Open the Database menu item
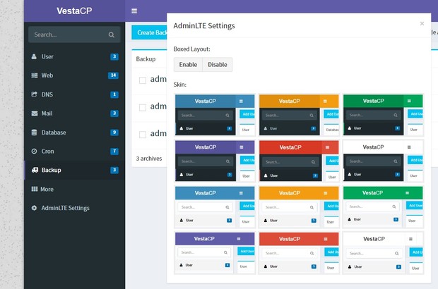The height and width of the screenshot is (289, 438). (75, 133)
